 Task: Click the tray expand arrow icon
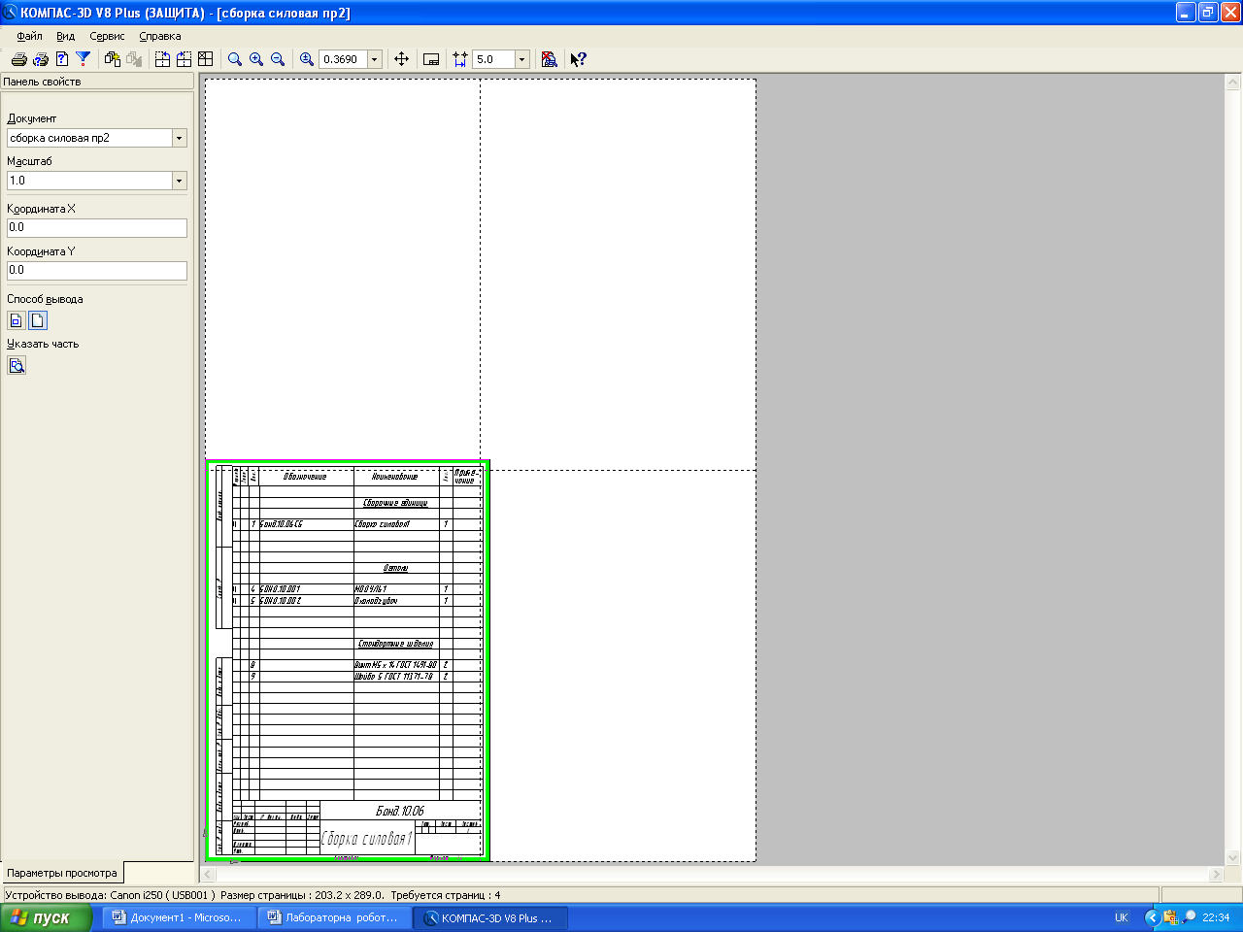coord(1152,917)
